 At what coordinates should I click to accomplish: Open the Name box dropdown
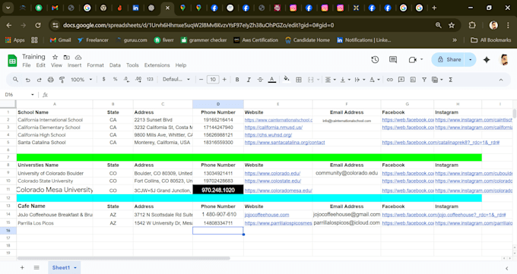click(33, 95)
